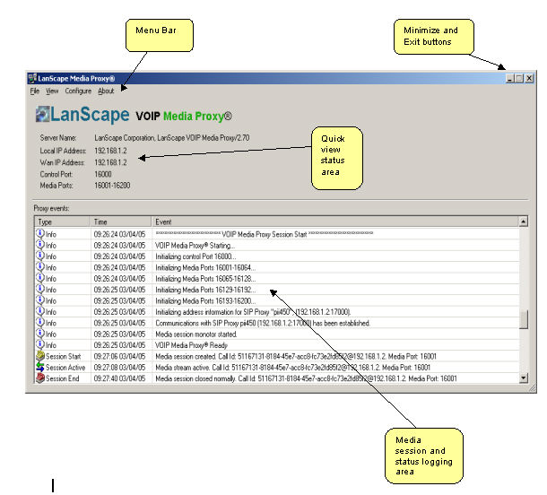
Task: Click the disabled maximize button in title bar
Action: click(x=519, y=78)
